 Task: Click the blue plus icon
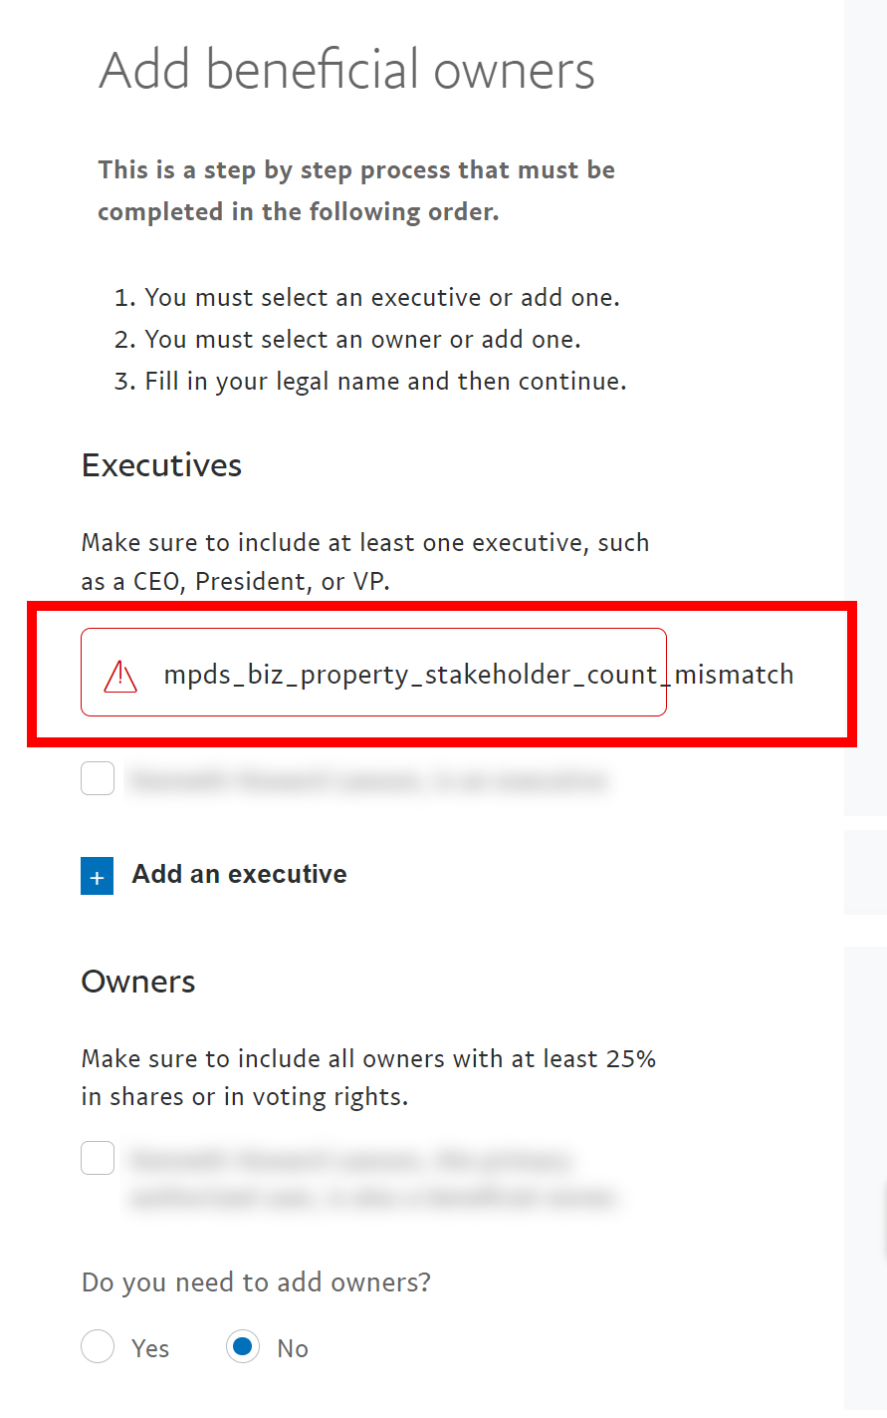[97, 877]
